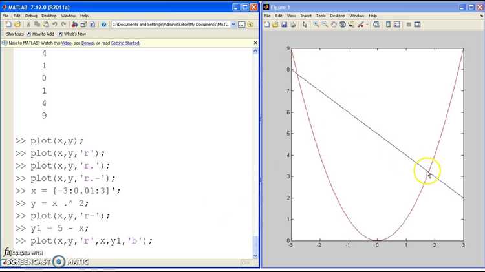Click blue Help question mark icon
Viewport: 485px width, 272px height.
tap(103, 25)
